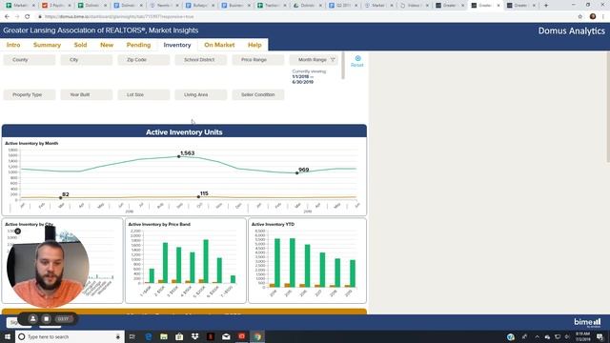Image resolution: width=610 pixels, height=343 pixels.
Task: Open the Windows Start menu
Action: pos(8,336)
